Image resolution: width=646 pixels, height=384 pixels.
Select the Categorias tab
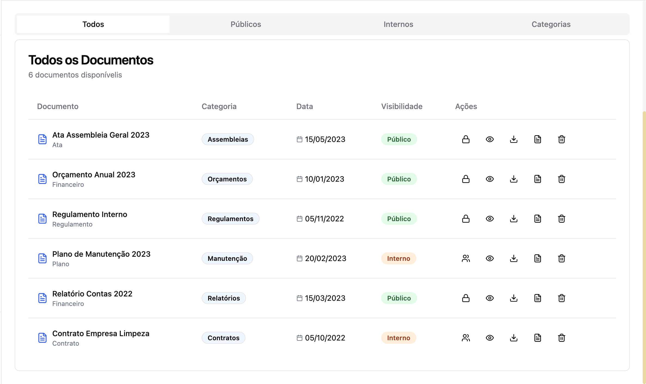551,24
